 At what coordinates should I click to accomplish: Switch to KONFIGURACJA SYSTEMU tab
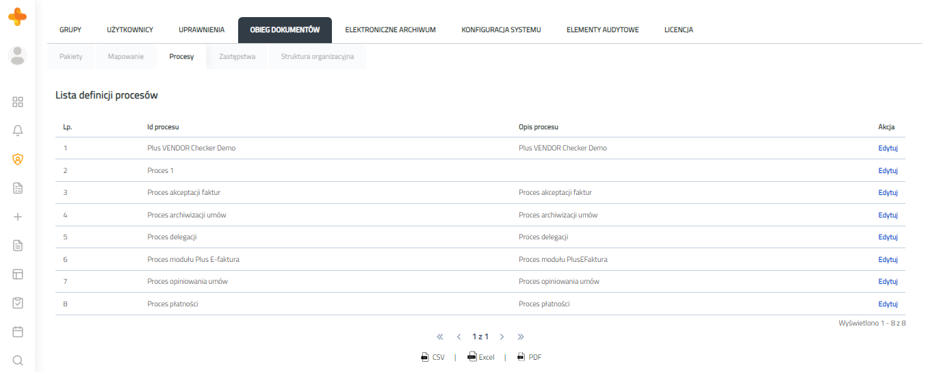point(501,30)
